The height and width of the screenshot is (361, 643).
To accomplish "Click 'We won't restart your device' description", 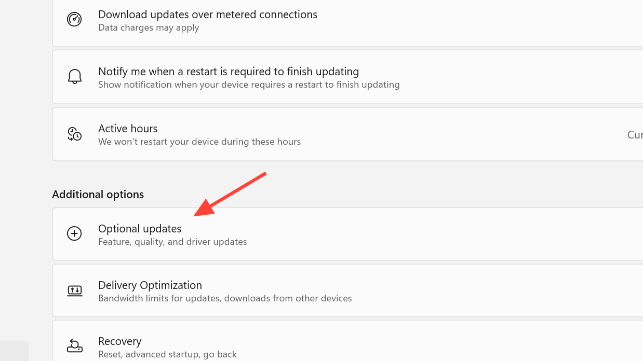I will (199, 142).
